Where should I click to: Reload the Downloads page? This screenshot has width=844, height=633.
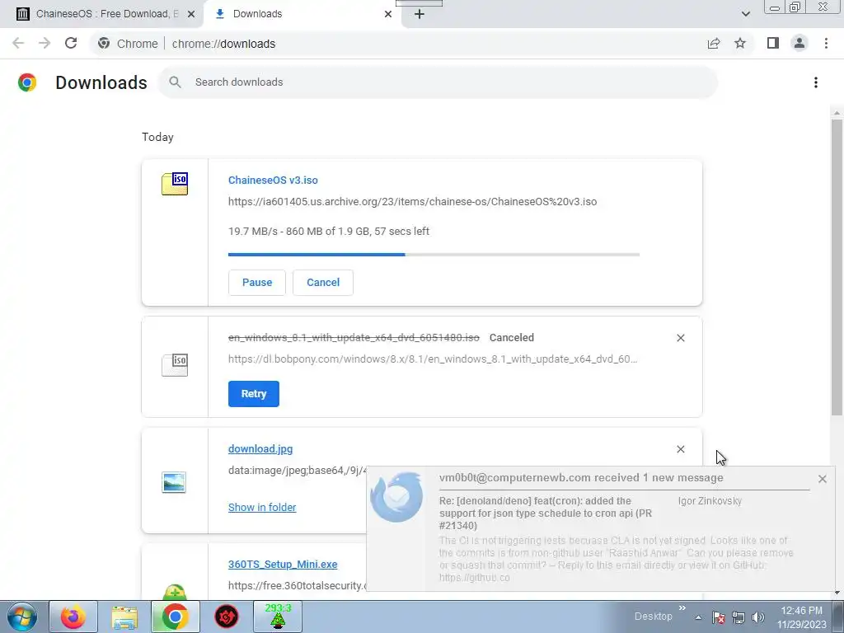[x=71, y=44]
